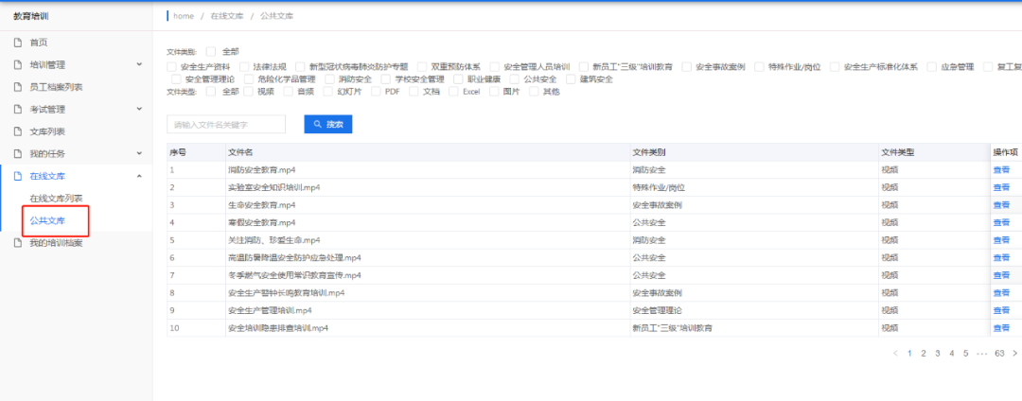Check the 消防安全 category checkbox
The width and height of the screenshot is (1022, 401).
331,79
